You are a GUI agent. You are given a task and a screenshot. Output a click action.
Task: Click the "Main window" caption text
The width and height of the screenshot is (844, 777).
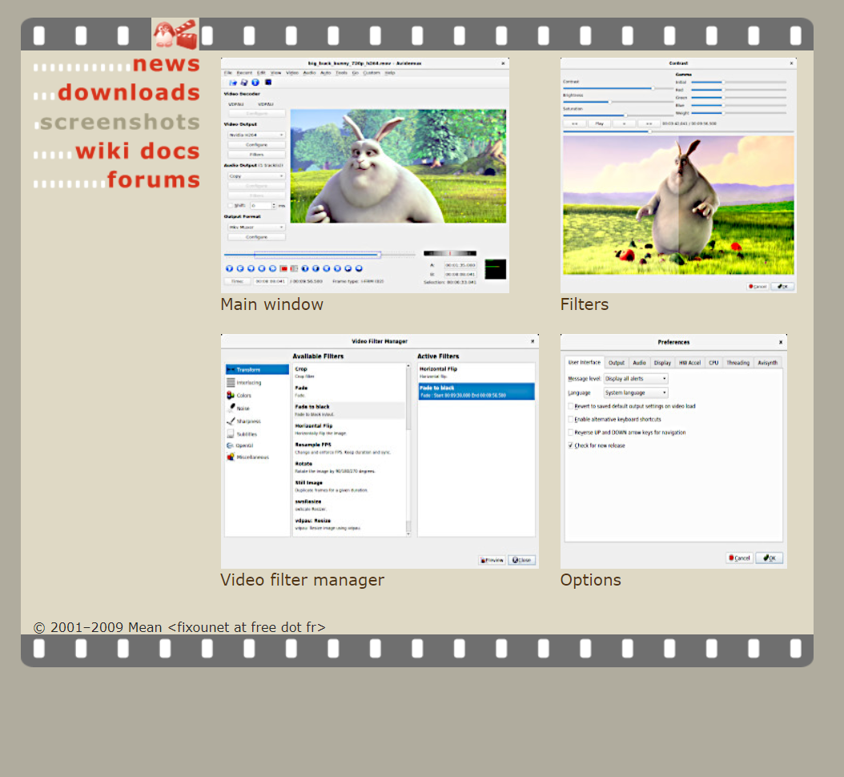pyautogui.click(x=271, y=304)
